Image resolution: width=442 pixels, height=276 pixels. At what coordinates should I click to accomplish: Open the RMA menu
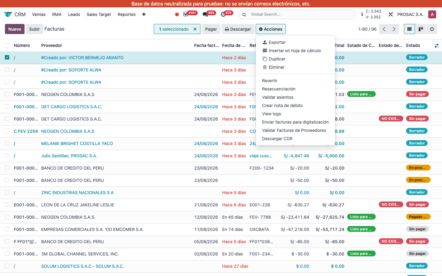tap(57, 14)
